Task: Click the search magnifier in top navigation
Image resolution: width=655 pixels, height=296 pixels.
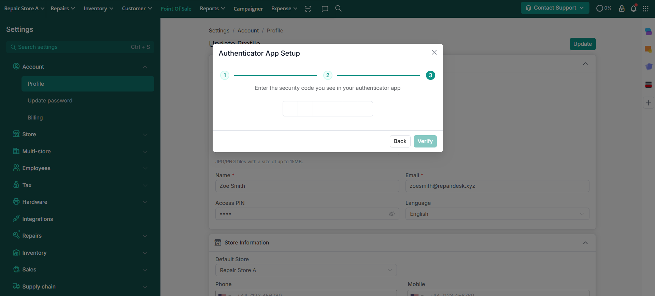Action: [x=338, y=9]
